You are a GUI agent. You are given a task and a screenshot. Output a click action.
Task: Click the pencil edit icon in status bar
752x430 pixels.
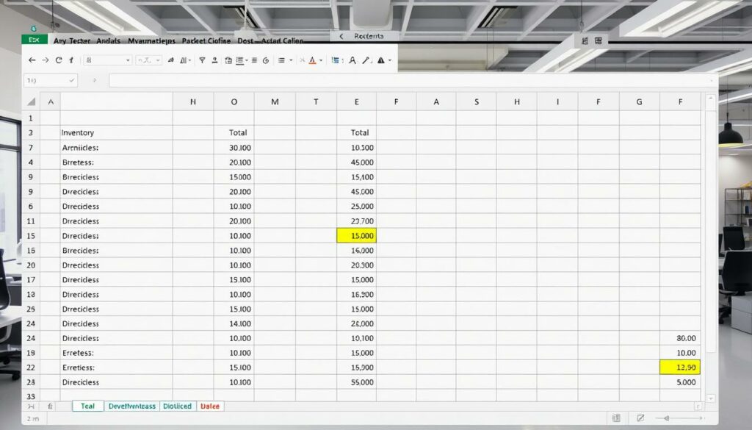coord(640,418)
